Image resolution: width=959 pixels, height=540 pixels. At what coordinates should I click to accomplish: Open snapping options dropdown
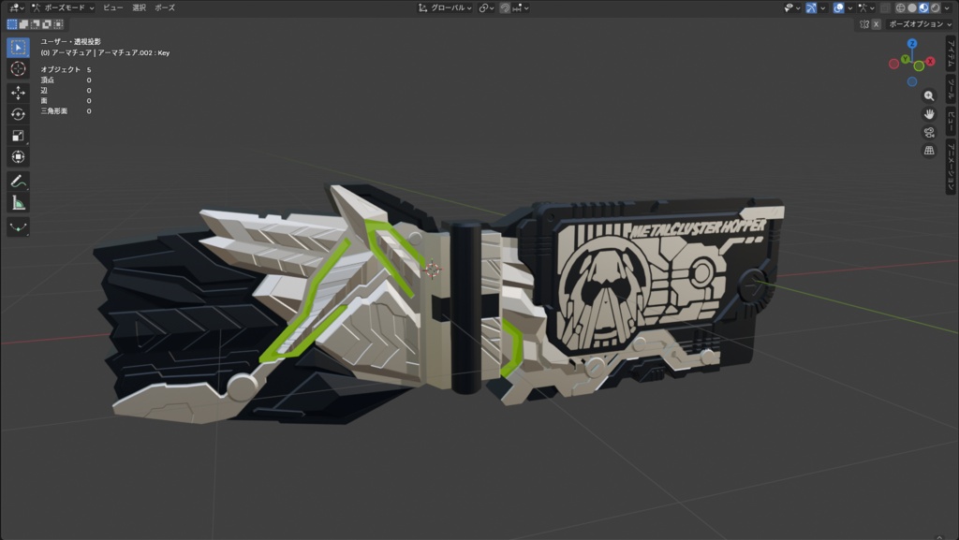[522, 7]
